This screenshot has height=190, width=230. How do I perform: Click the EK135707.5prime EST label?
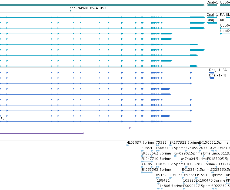(200, 164)
